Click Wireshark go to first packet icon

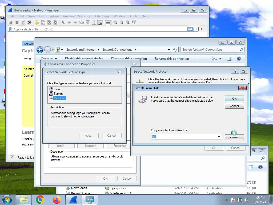click(88, 22)
